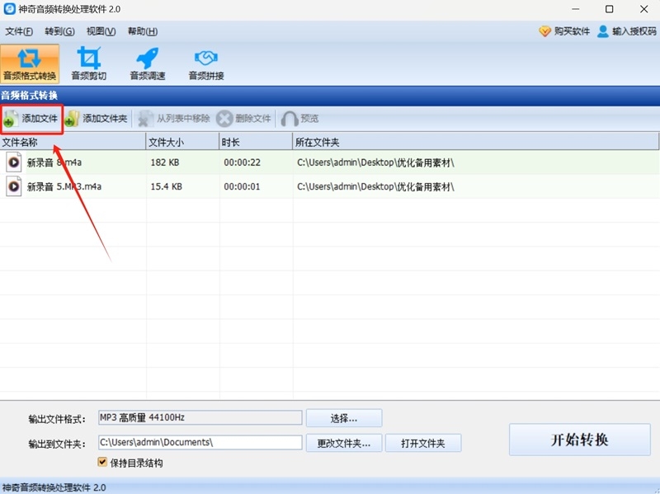The width and height of the screenshot is (660, 494).
Task: Click the 购买软件 diamond icon
Action: click(544, 31)
